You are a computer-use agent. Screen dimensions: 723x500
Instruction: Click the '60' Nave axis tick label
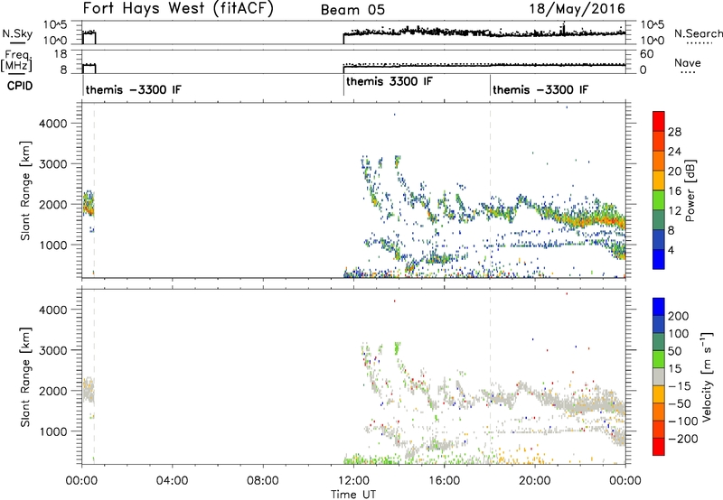click(646, 54)
